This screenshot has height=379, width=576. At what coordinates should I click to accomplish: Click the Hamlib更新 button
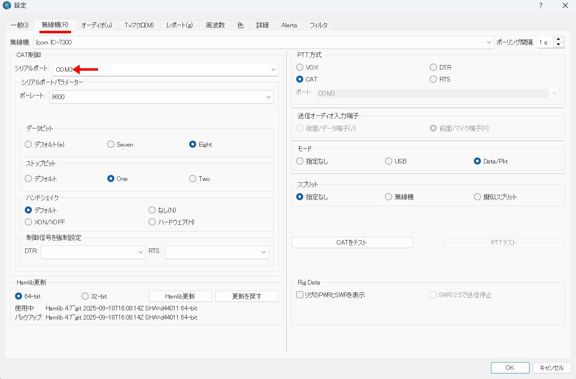click(x=180, y=296)
